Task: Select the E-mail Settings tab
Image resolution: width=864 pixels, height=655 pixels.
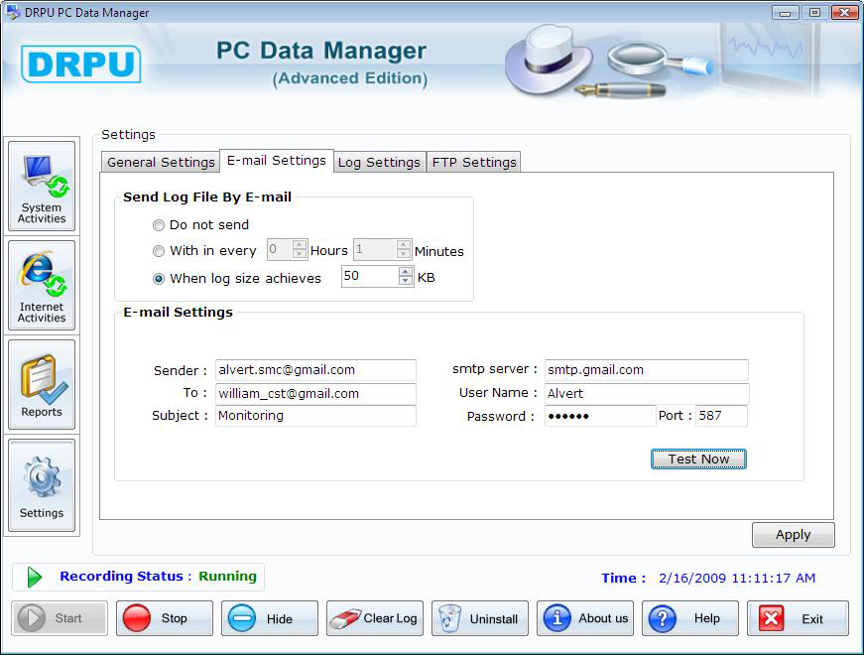Action: click(277, 161)
